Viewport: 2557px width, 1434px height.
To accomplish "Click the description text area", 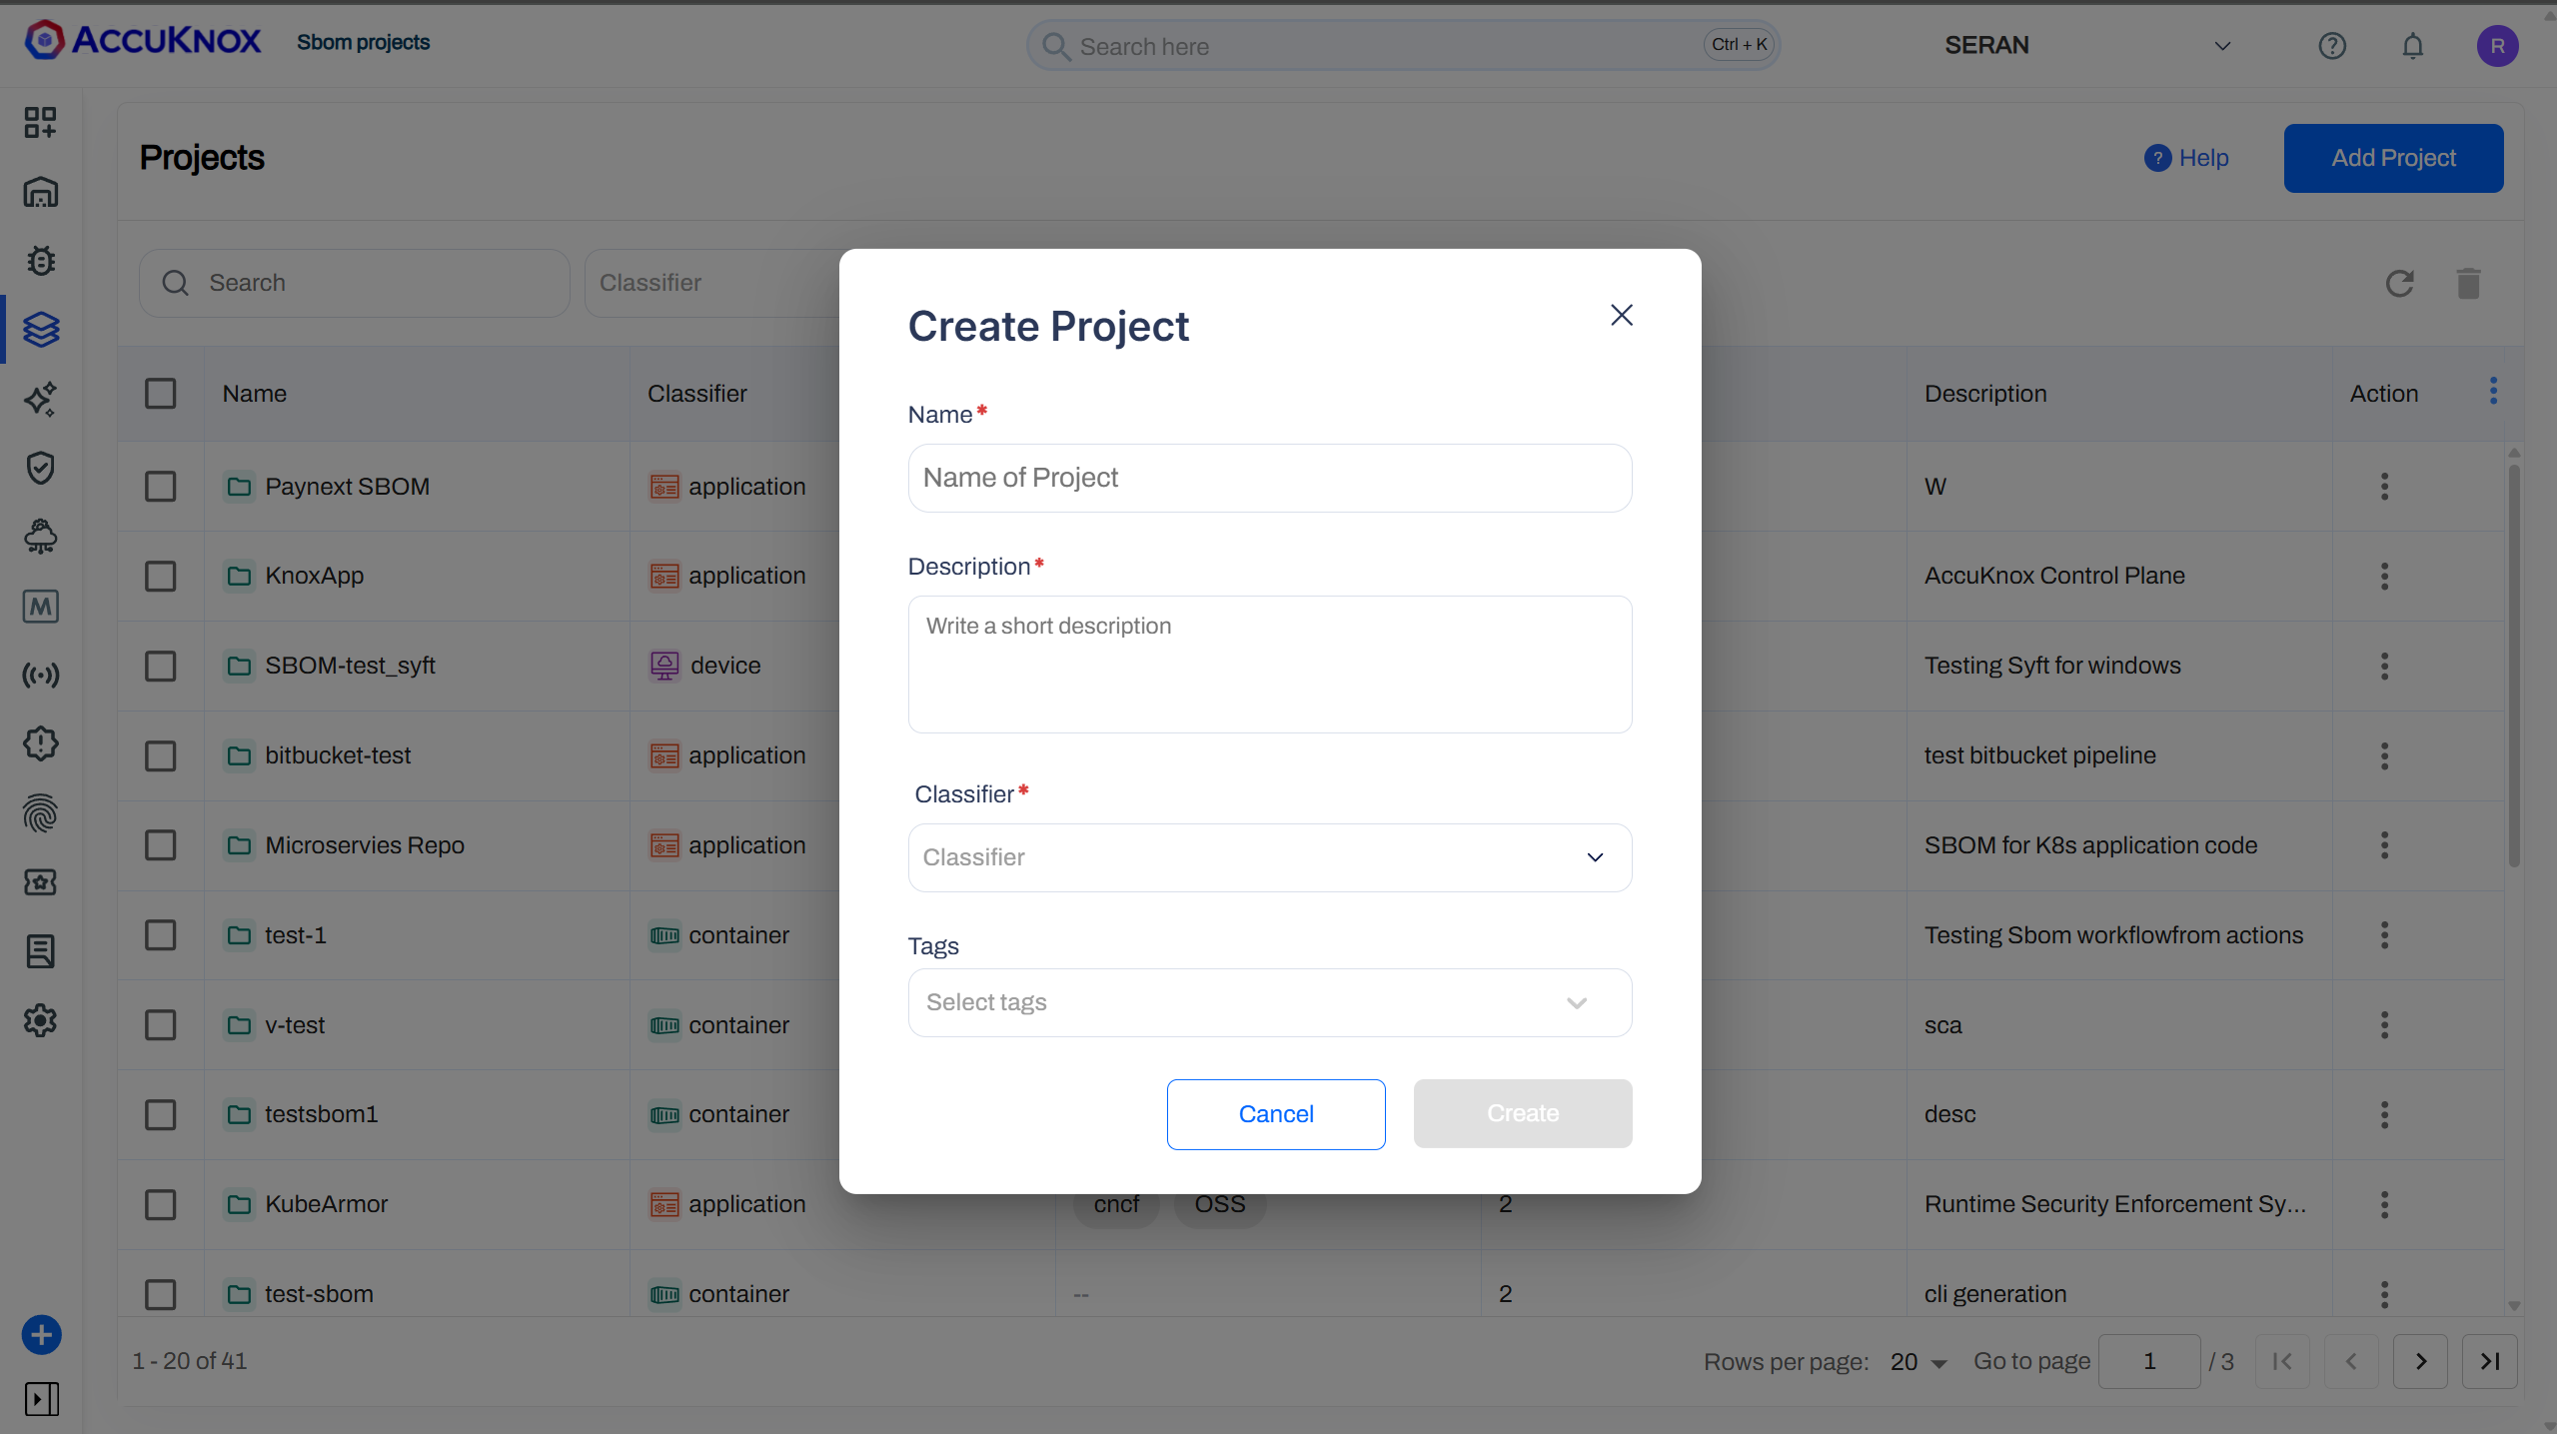I will (1269, 665).
